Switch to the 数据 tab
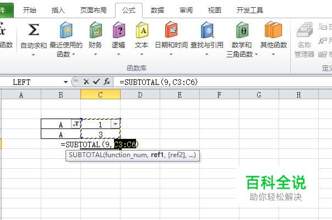The width and height of the screenshot is (332, 220). (x=157, y=10)
